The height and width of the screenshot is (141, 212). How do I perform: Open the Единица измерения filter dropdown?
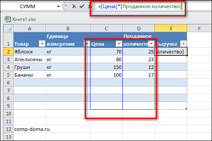point(87,44)
